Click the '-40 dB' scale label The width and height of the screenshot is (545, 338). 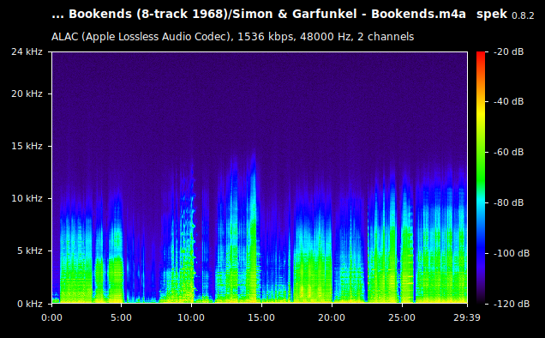coord(508,101)
